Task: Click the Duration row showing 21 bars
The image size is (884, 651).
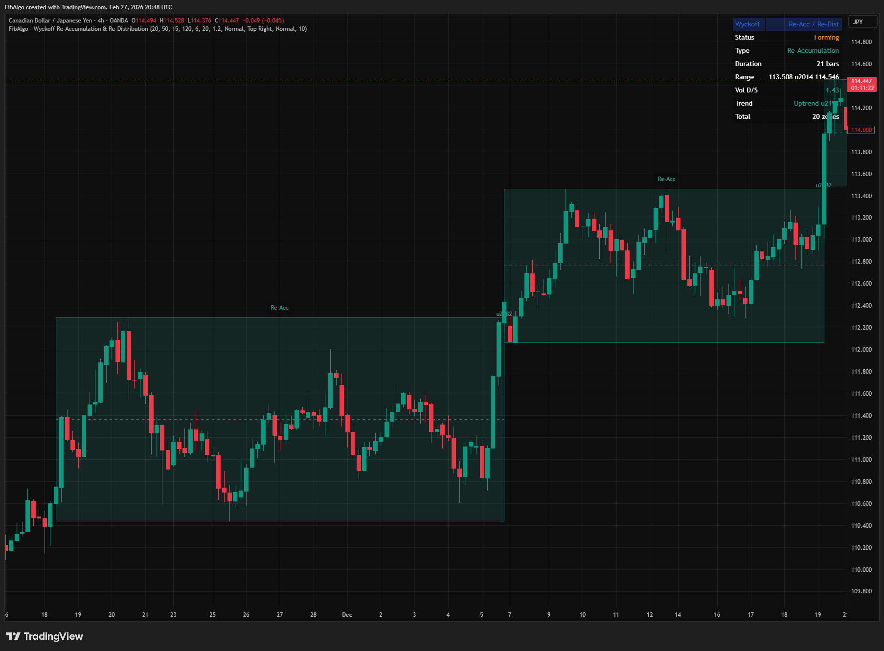Action: pos(828,64)
